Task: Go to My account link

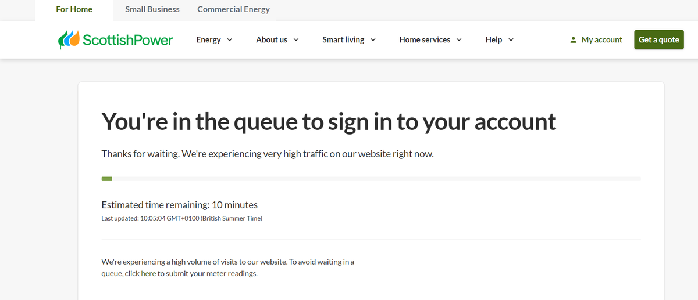Action: click(596, 39)
